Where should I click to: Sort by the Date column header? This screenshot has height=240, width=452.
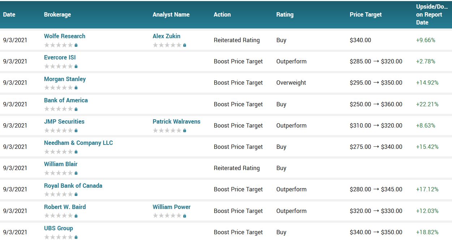coord(9,15)
